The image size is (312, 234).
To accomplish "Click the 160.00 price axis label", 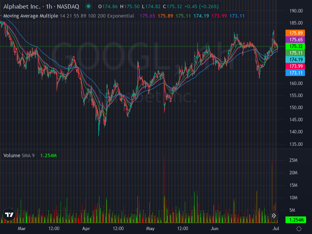I will pos(296,83).
